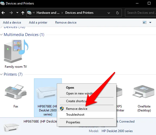Click Remove device in the command bar
This screenshot has height=135, width=156.
(x=66, y=22)
